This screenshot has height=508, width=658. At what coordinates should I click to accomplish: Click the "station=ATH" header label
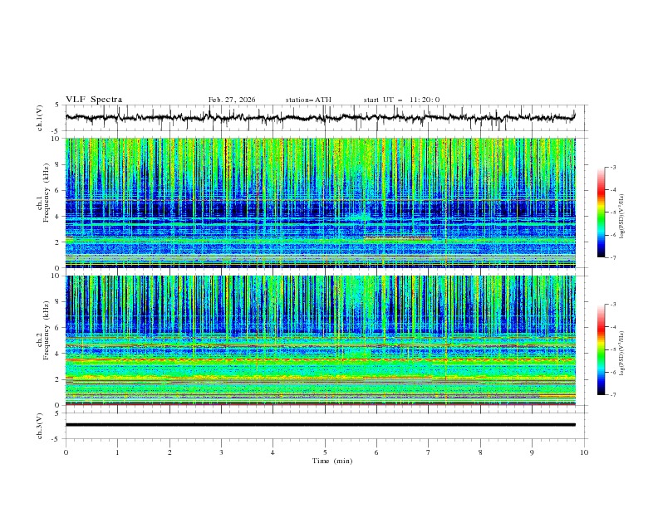click(x=308, y=100)
